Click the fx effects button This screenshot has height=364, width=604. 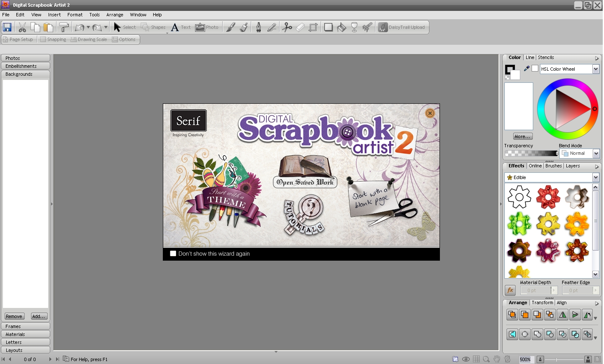[x=510, y=290]
